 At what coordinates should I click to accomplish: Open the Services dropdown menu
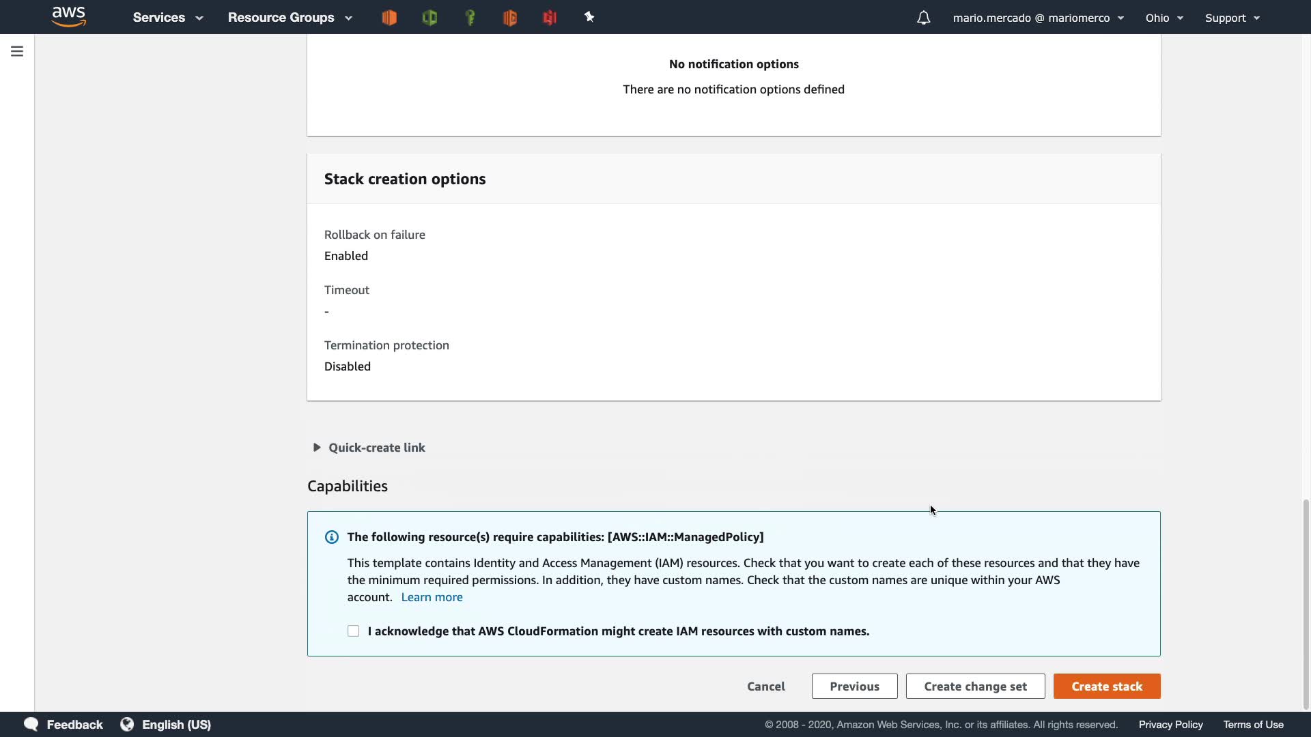[x=168, y=18]
